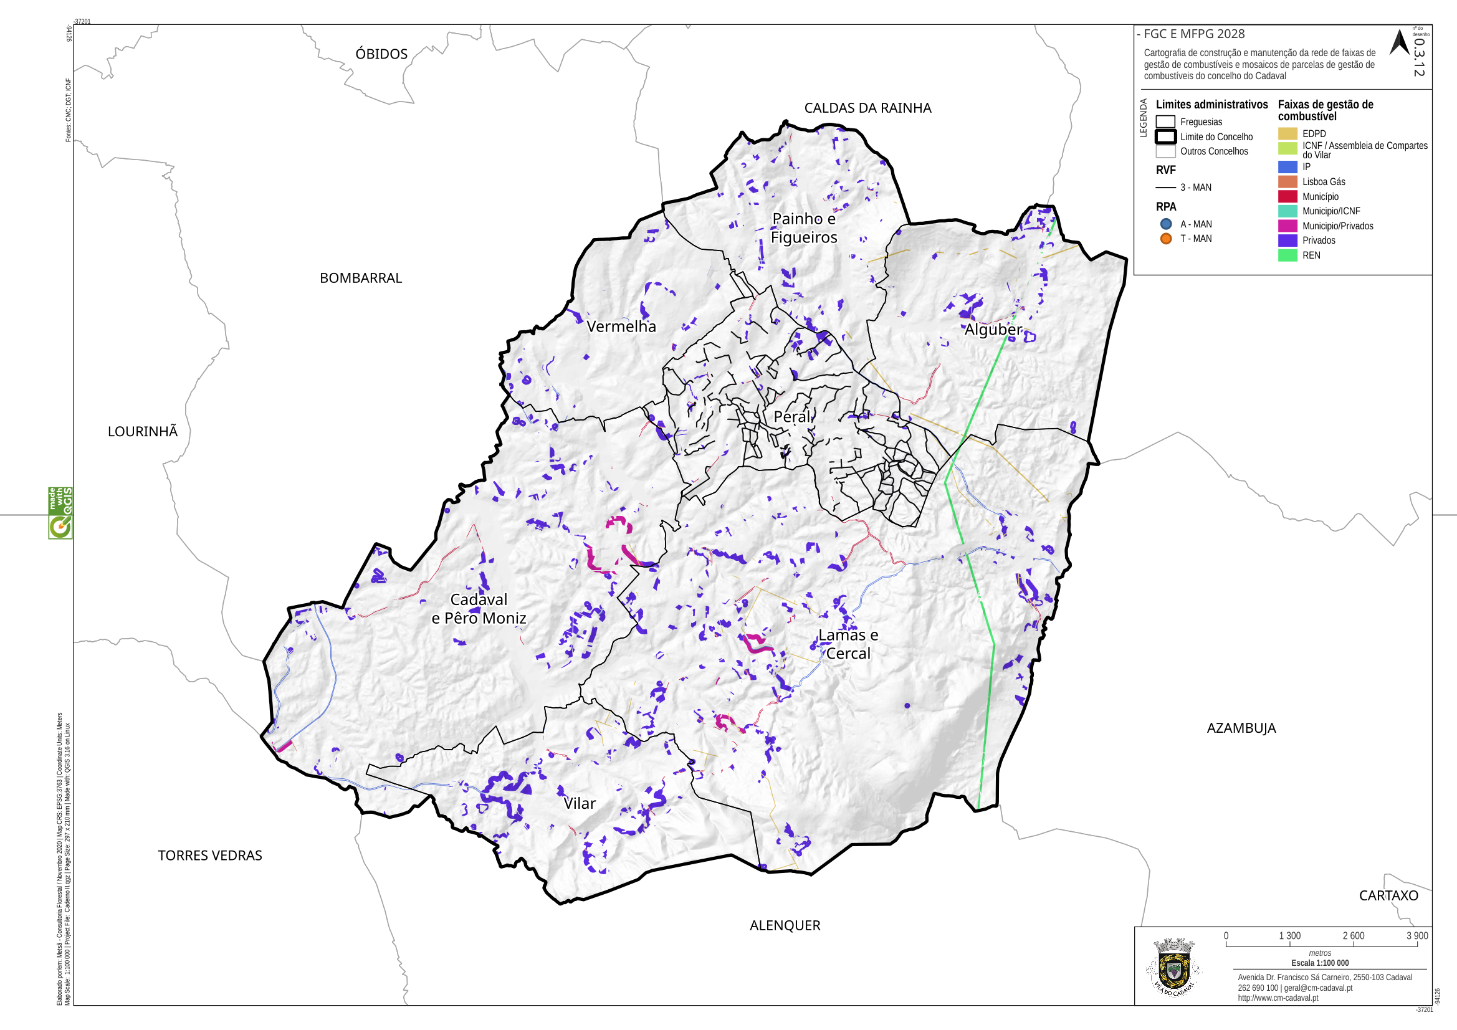Pick the ICNF / Assembleia de Compartes swatch

(x=1287, y=148)
